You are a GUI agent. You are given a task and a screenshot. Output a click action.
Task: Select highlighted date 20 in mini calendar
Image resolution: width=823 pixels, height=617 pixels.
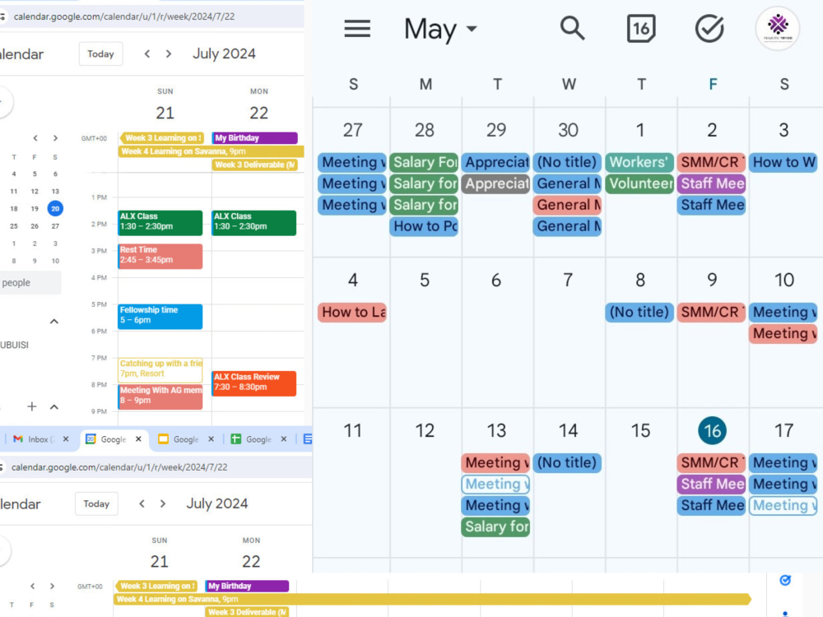[55, 209]
